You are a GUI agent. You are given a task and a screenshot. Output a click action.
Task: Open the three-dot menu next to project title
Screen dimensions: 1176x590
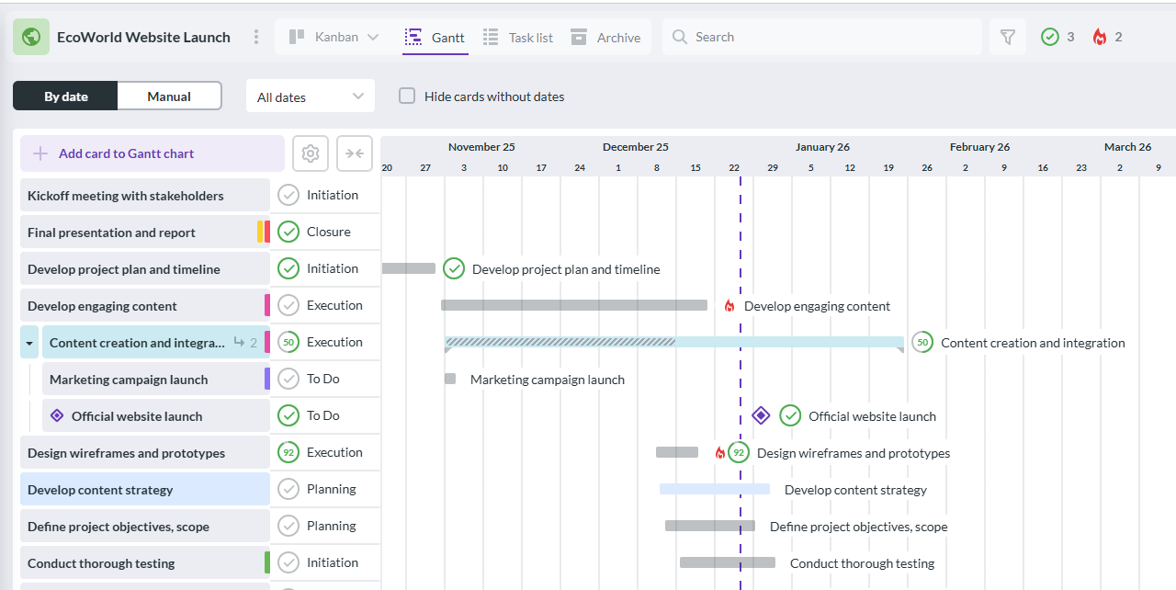coord(255,37)
